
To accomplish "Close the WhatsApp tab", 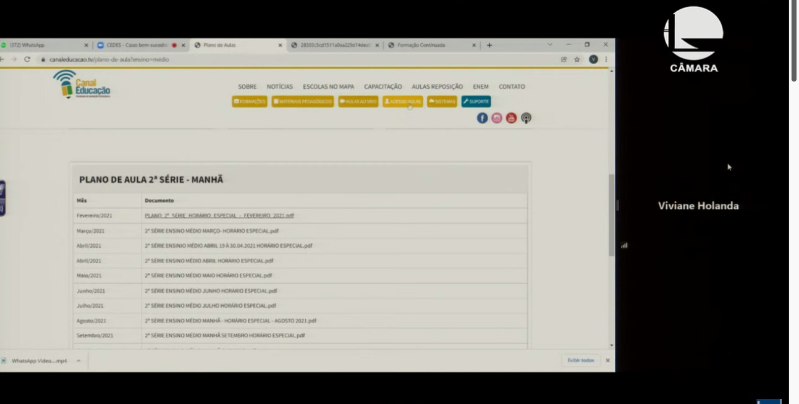I will point(86,45).
